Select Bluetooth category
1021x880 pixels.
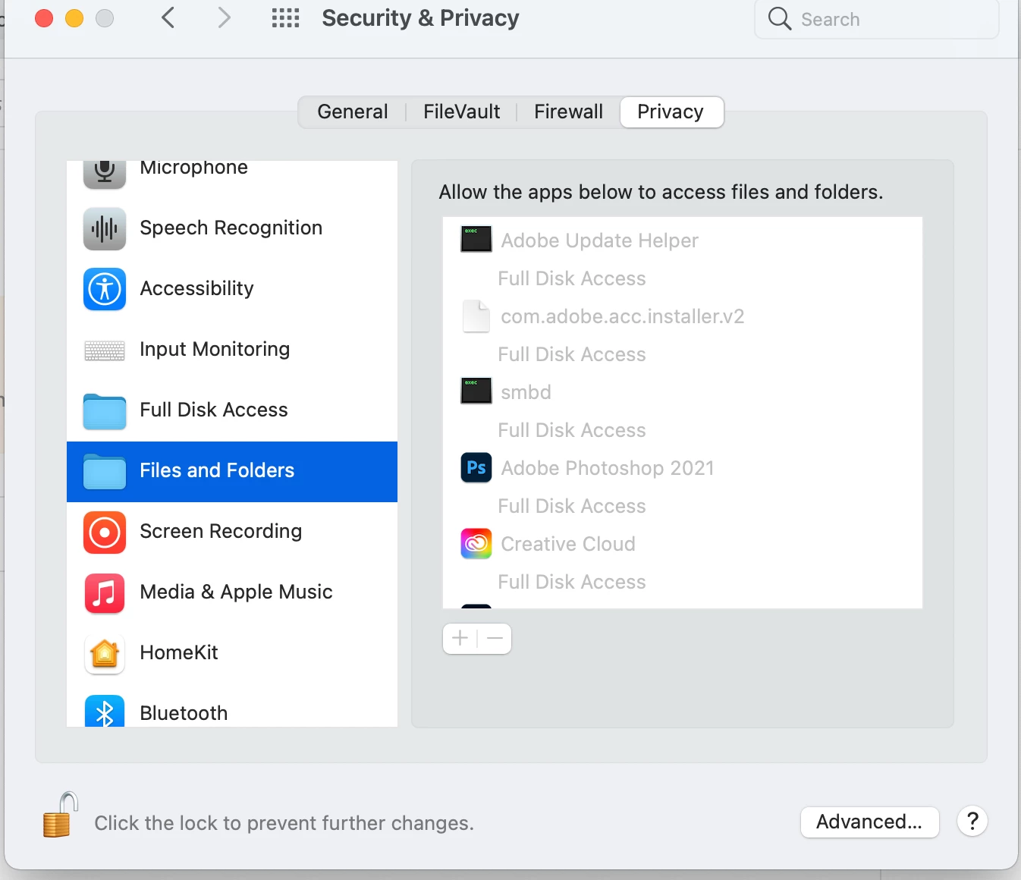(x=232, y=707)
